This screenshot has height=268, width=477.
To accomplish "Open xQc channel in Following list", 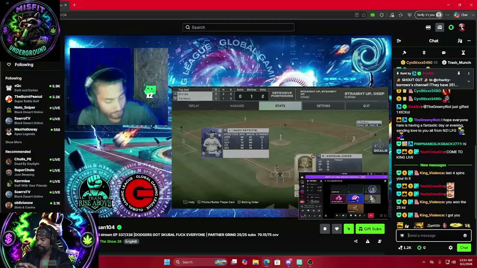I will (32, 88).
